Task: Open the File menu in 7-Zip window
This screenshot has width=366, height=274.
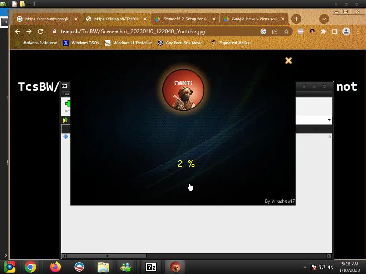Action: [66, 94]
